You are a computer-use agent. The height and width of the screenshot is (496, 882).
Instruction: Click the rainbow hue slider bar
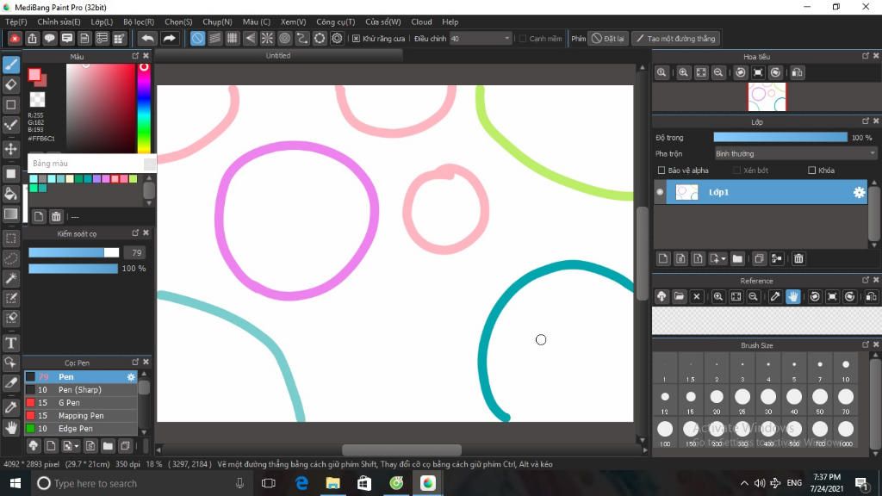(x=144, y=108)
